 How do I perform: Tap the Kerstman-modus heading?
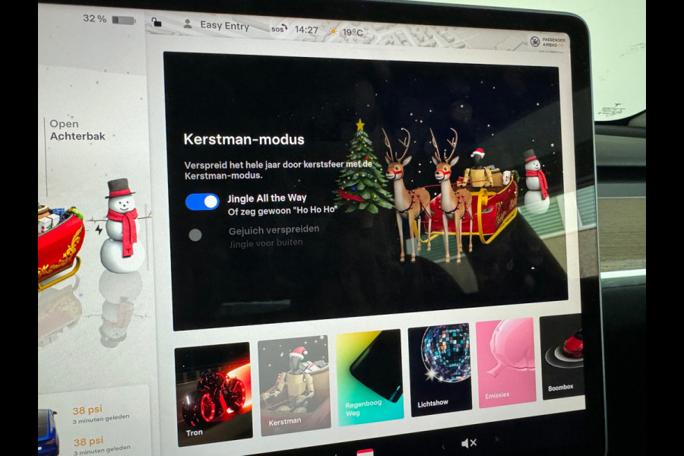(244, 139)
